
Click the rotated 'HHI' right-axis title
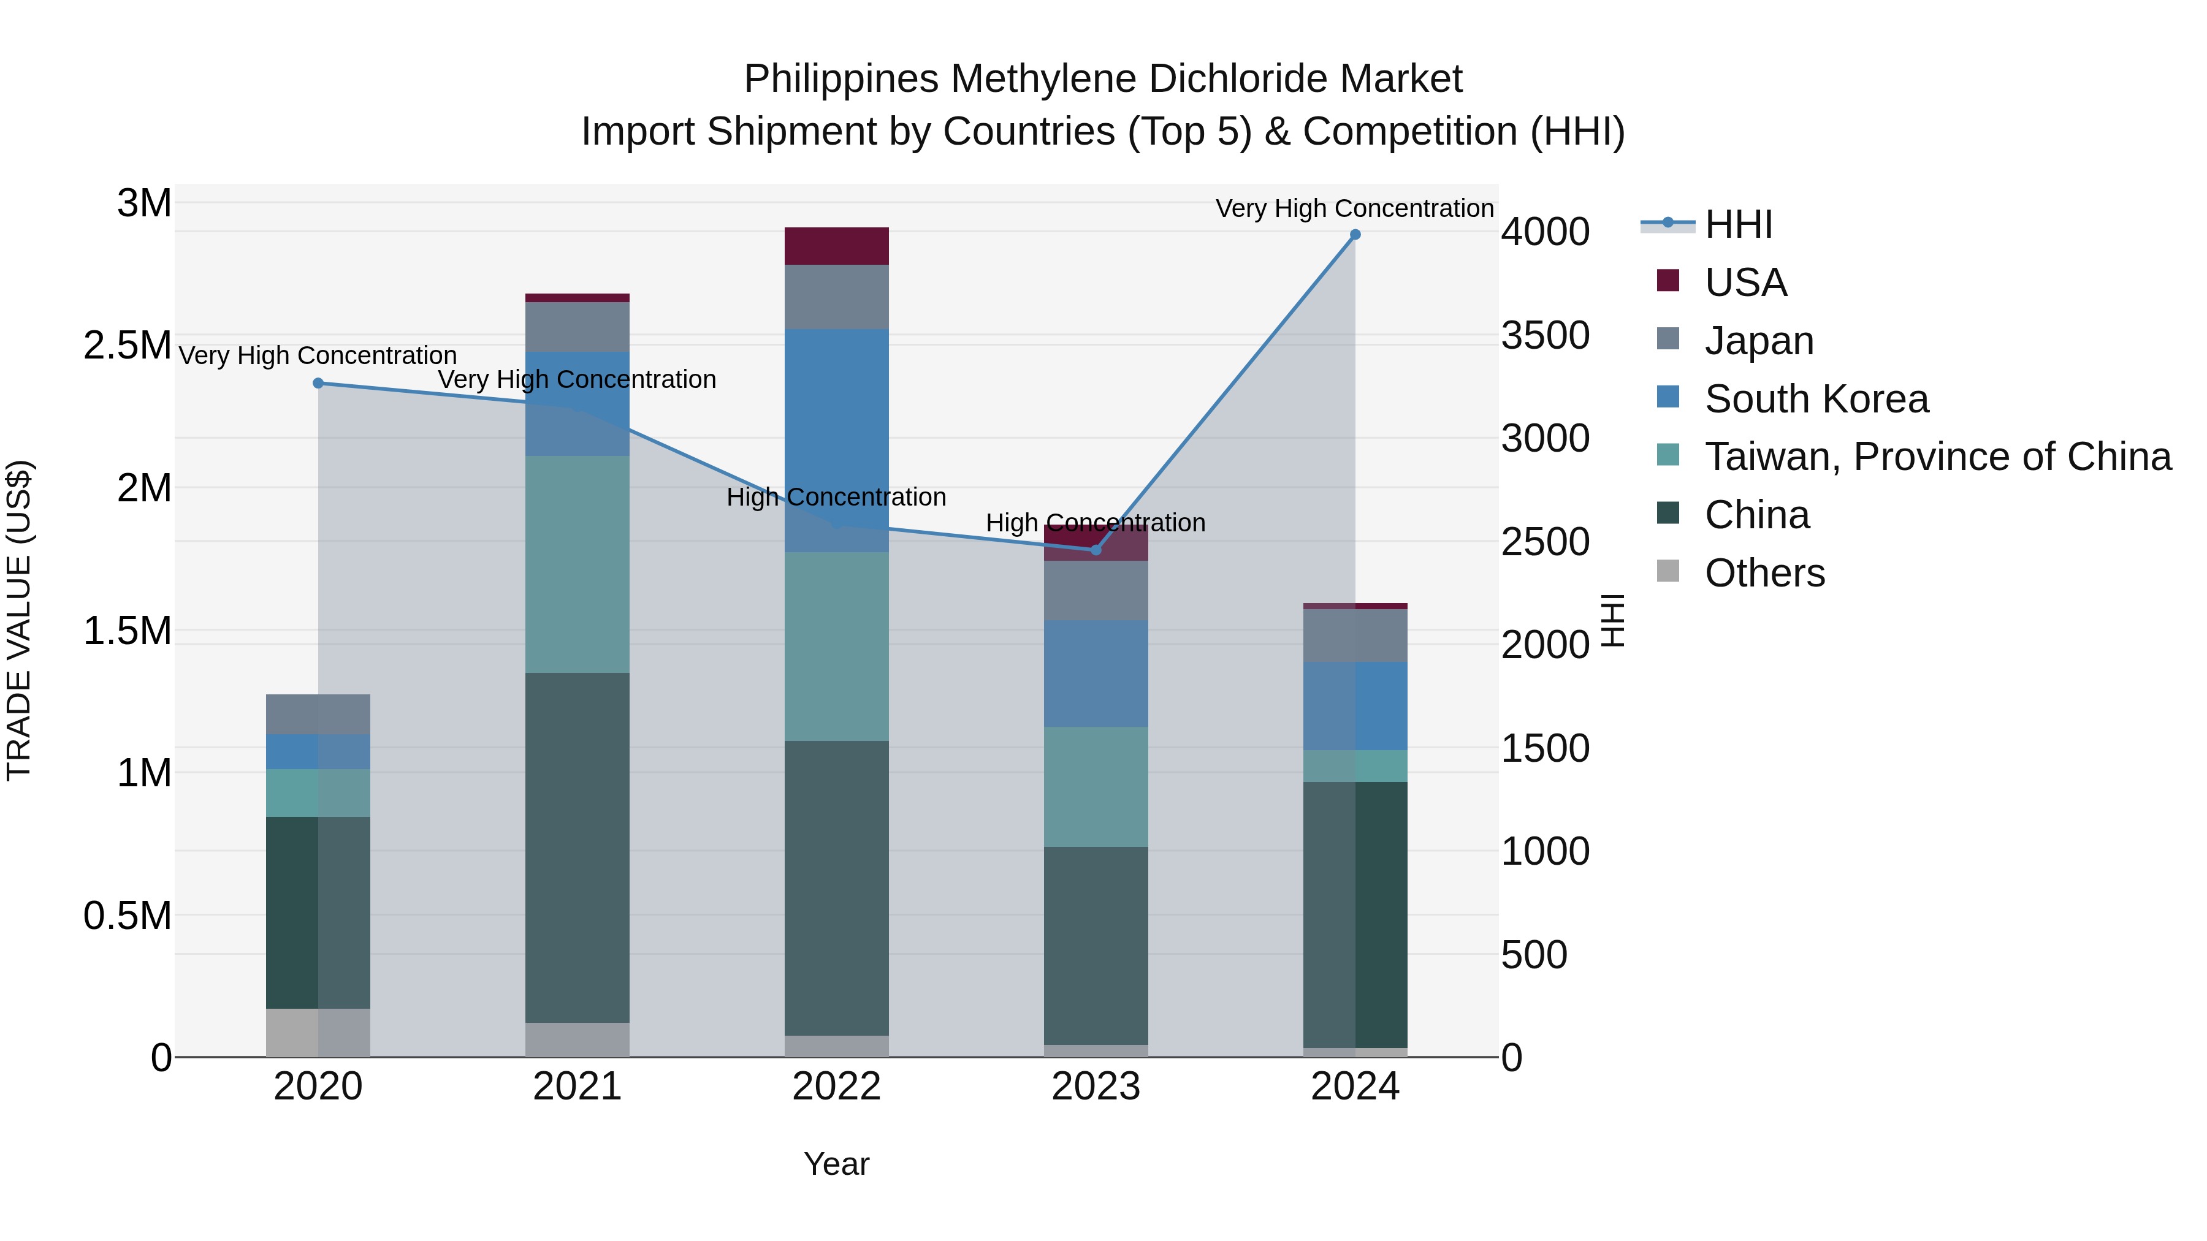(x=1612, y=620)
